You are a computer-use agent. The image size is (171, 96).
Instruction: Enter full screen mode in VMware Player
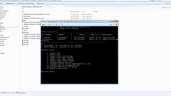pos(59,25)
